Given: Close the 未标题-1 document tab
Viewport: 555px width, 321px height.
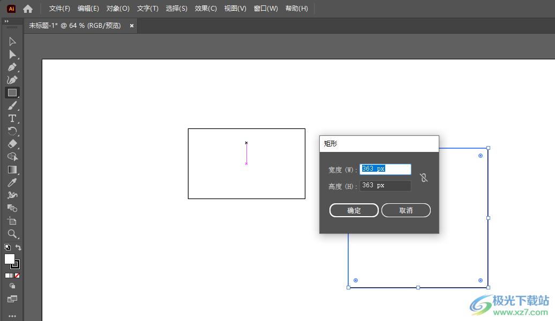Looking at the screenshot, I should [x=132, y=26].
